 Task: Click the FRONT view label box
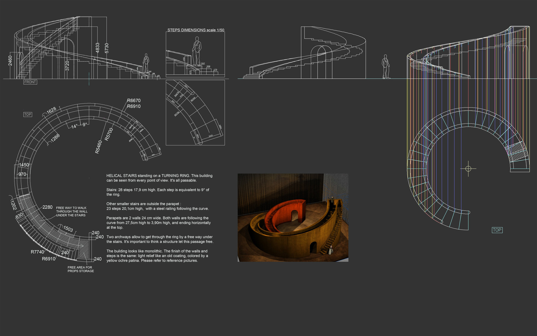(x=30, y=82)
